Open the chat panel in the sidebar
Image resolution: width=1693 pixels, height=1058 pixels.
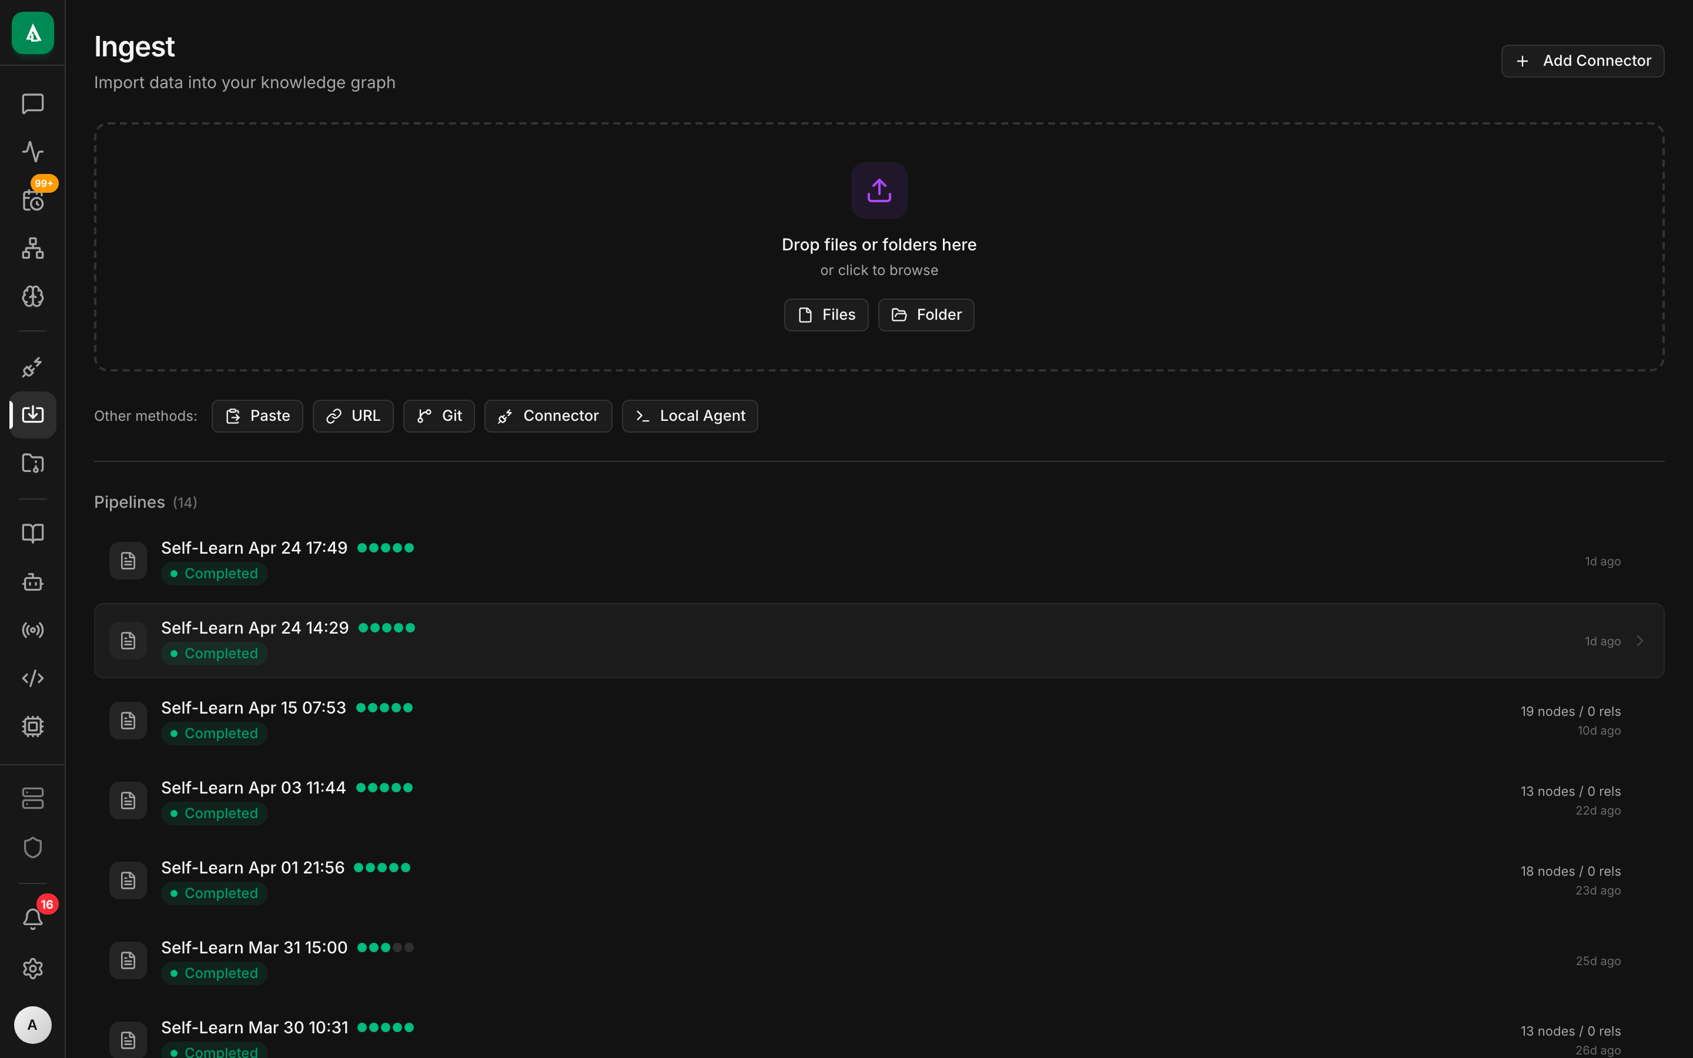click(x=33, y=104)
